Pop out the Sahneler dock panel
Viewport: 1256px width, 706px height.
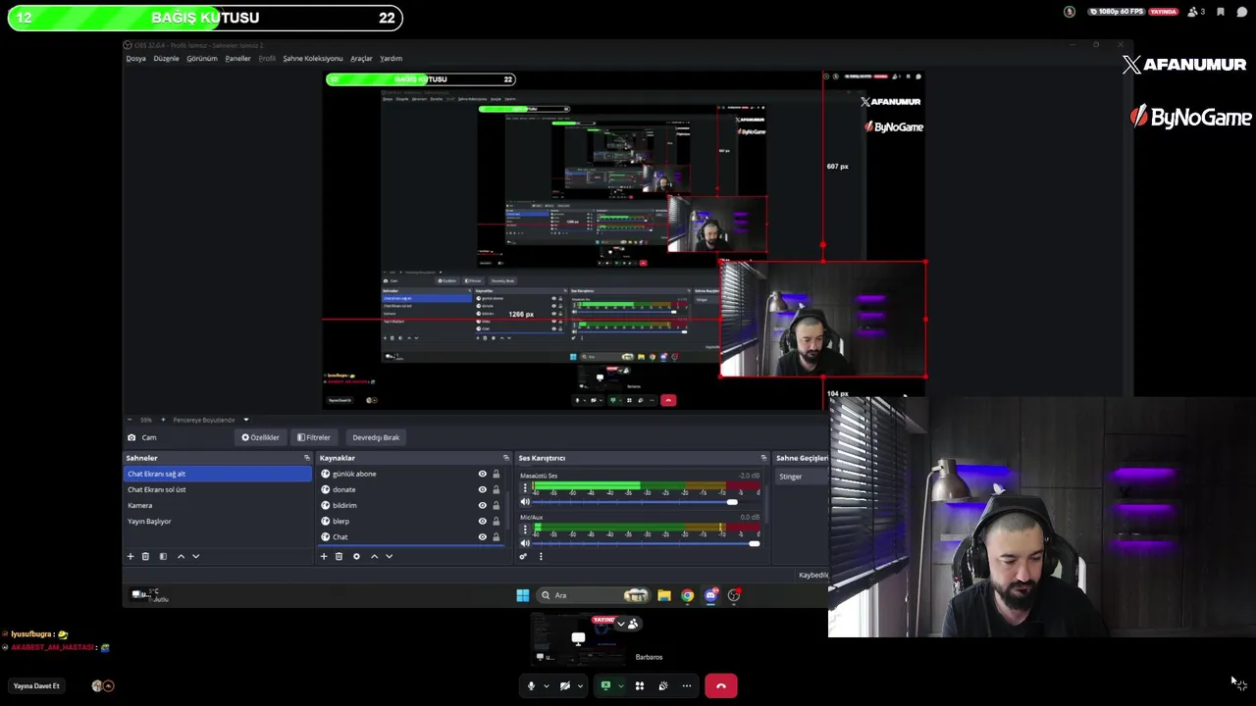tap(306, 458)
